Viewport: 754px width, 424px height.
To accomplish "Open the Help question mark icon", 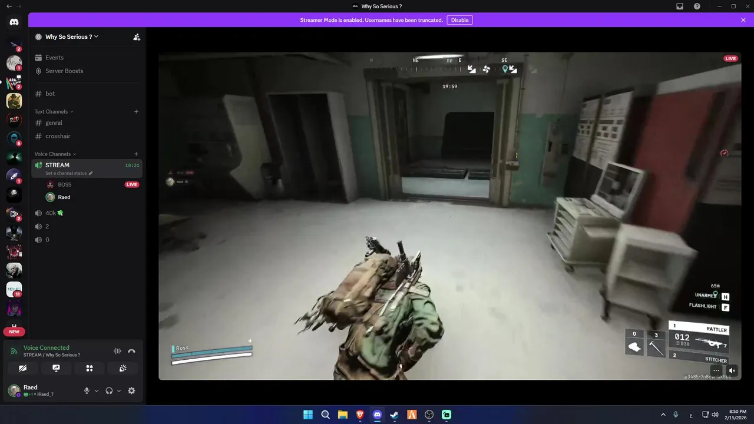I will [x=697, y=6].
